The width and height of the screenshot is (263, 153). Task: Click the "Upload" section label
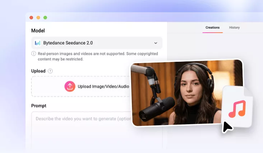click(x=38, y=71)
